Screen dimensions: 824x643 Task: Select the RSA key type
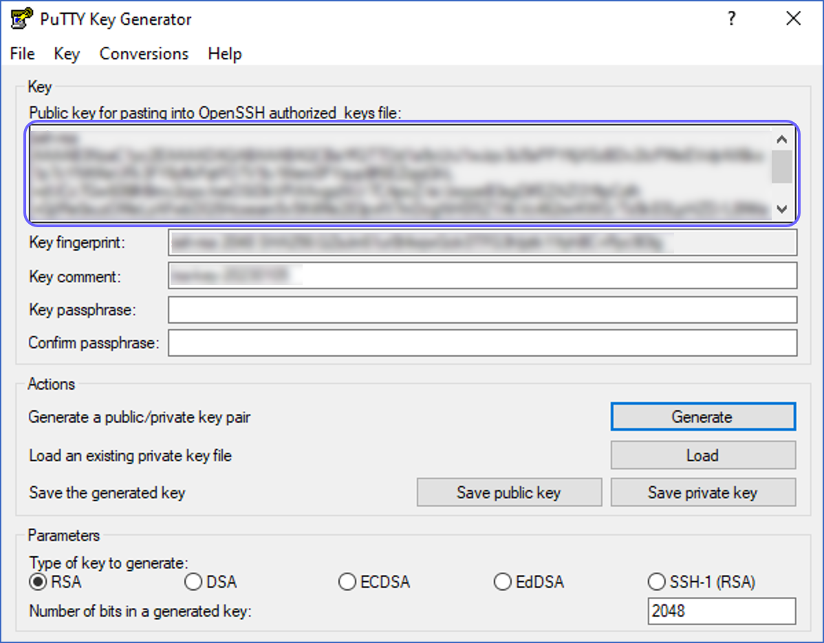[38, 582]
